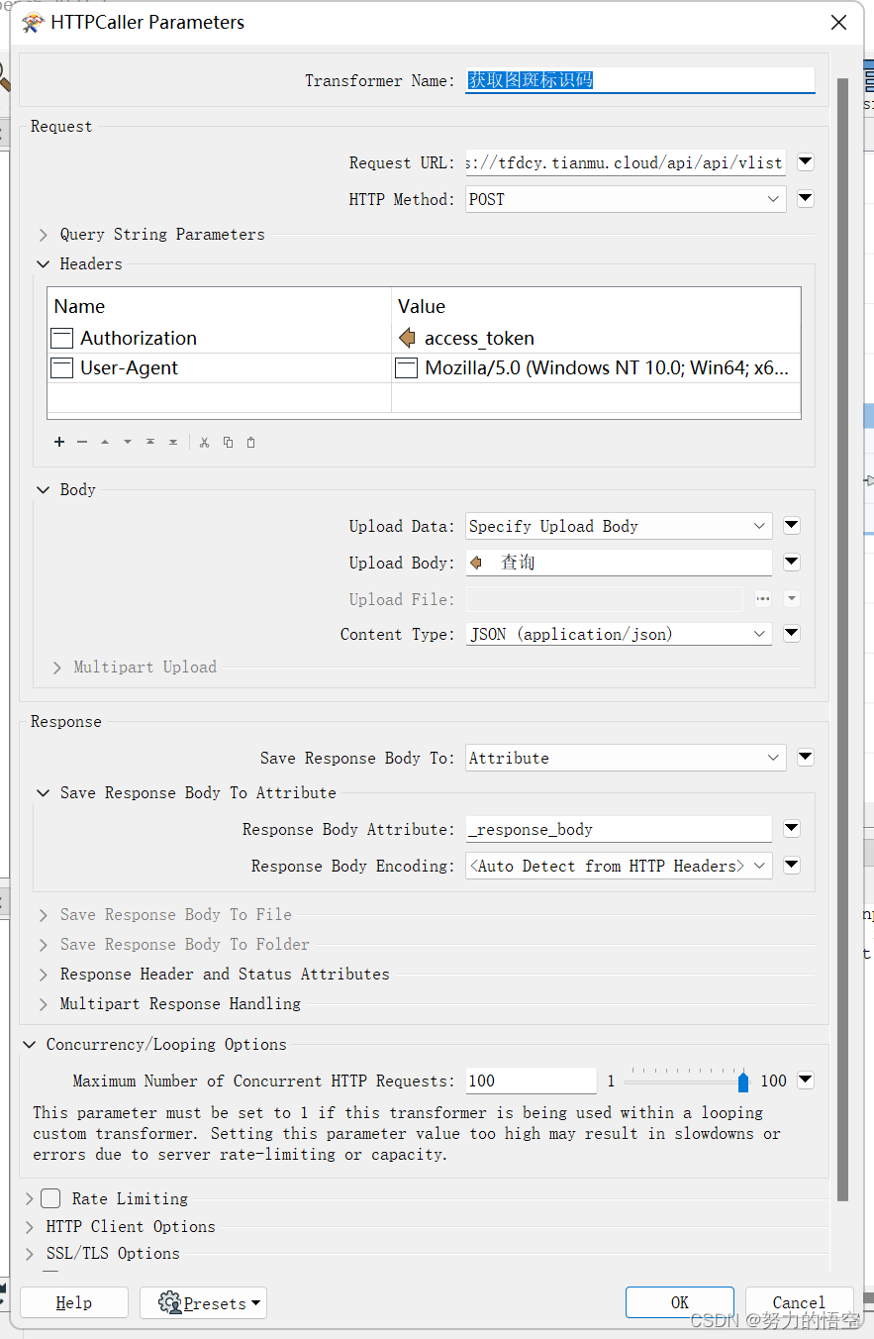The height and width of the screenshot is (1339, 874).
Task: Click the Mozilla value type icon
Action: (406, 367)
